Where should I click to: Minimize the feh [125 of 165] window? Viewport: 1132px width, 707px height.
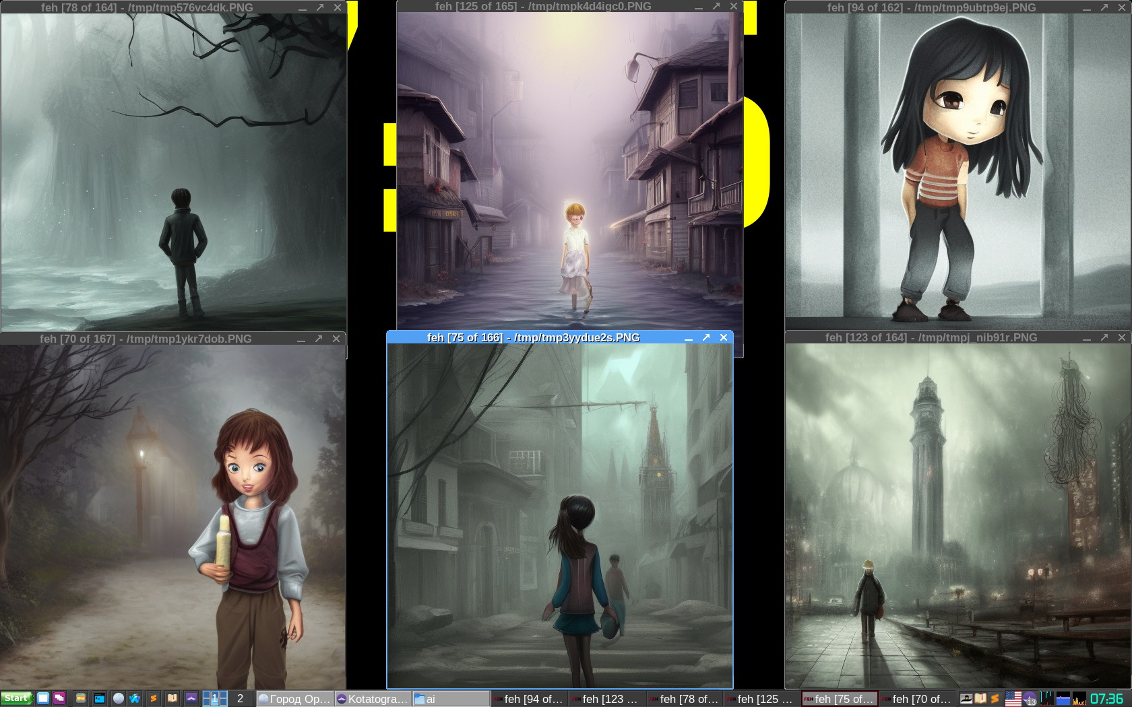pos(699,7)
